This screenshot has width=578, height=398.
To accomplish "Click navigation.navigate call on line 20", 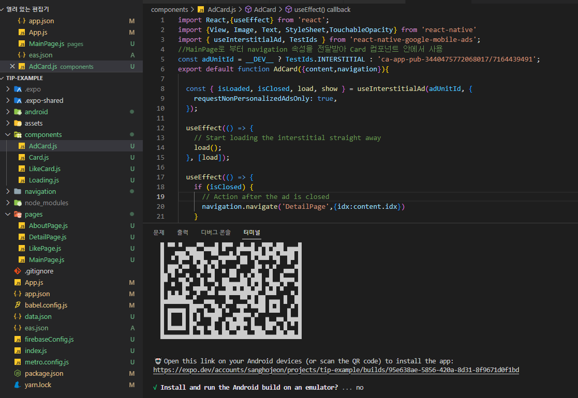I will click(240, 207).
